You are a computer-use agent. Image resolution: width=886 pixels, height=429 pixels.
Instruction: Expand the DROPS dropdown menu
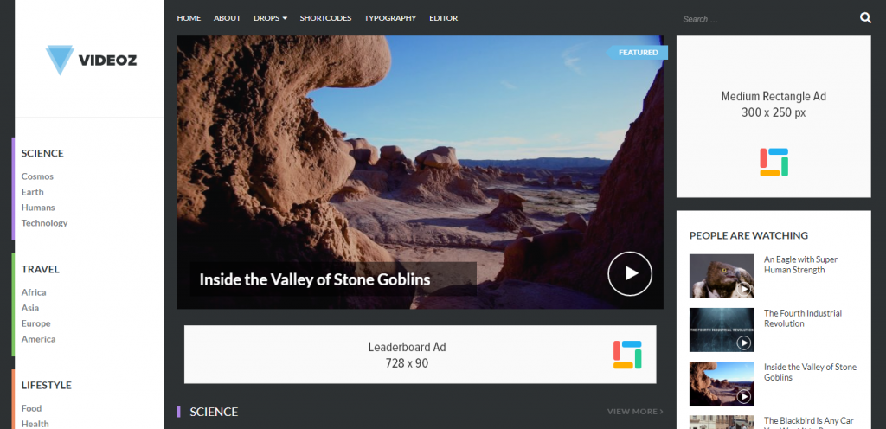coord(270,18)
